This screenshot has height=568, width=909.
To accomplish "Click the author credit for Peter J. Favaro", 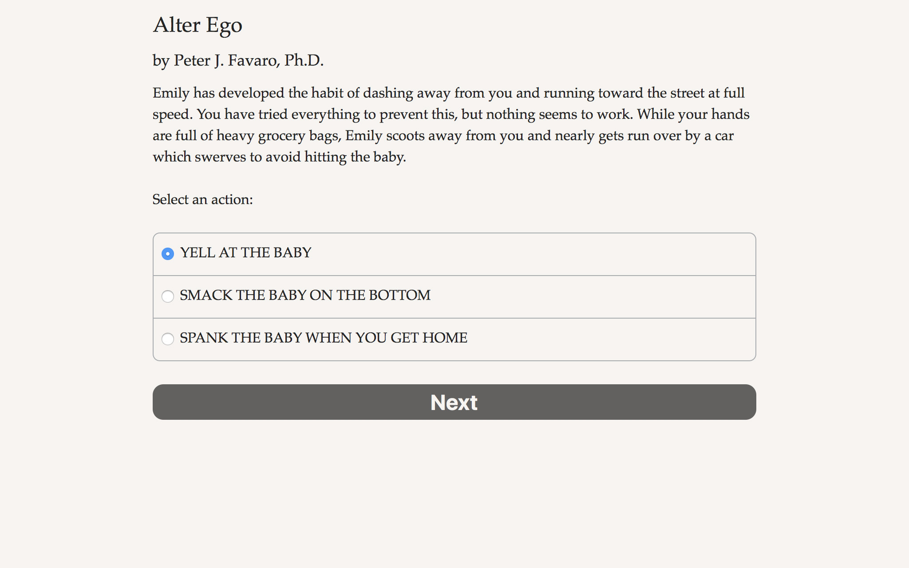I will [x=238, y=60].
